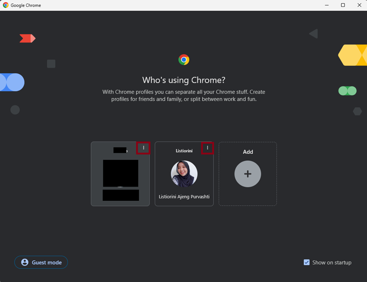Click the "Add" label on the dashed card
367x282 pixels.
(248, 152)
